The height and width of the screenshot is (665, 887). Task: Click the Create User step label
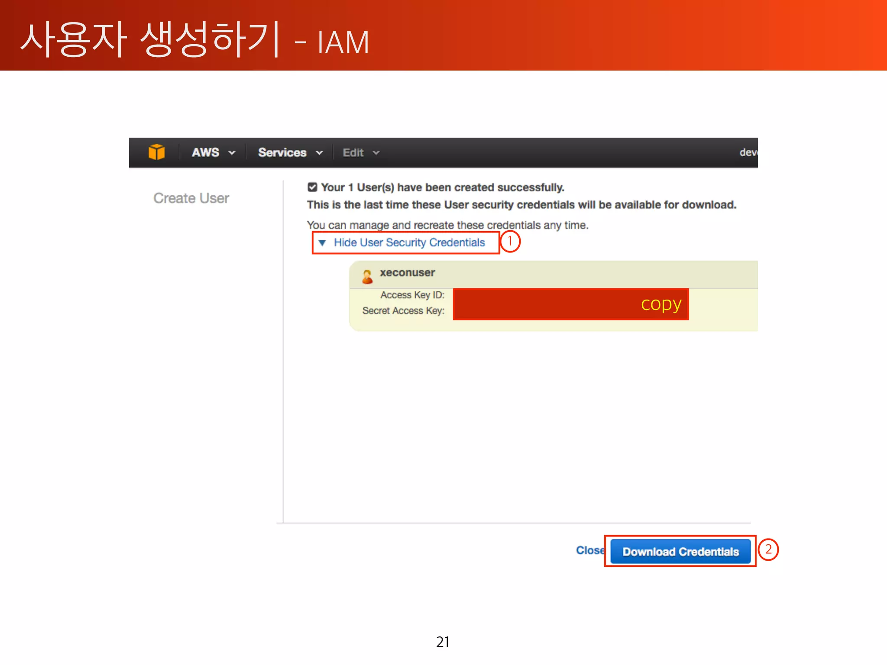191,198
